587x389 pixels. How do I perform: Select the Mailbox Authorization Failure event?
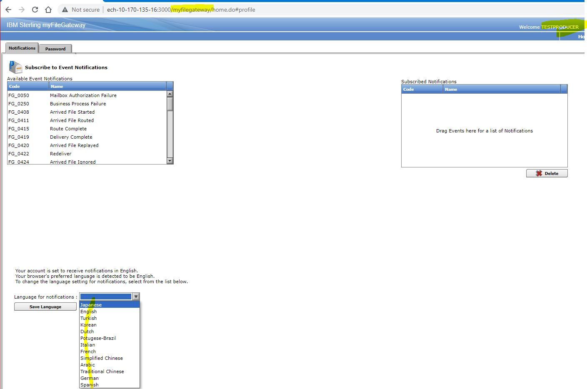point(83,95)
